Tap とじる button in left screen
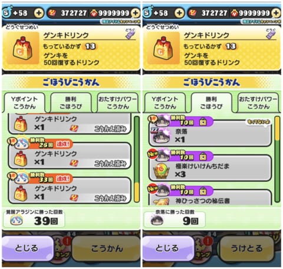Screen dimensions: 283x269 click(x=27, y=248)
